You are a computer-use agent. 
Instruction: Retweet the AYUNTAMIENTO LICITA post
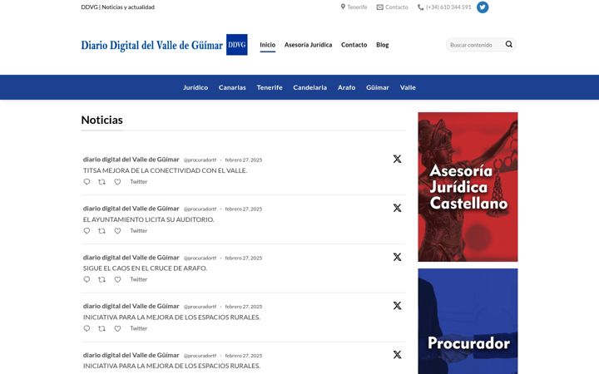[x=101, y=230]
